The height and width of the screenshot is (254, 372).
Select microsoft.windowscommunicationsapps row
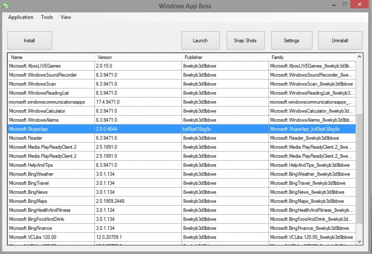(x=182, y=102)
